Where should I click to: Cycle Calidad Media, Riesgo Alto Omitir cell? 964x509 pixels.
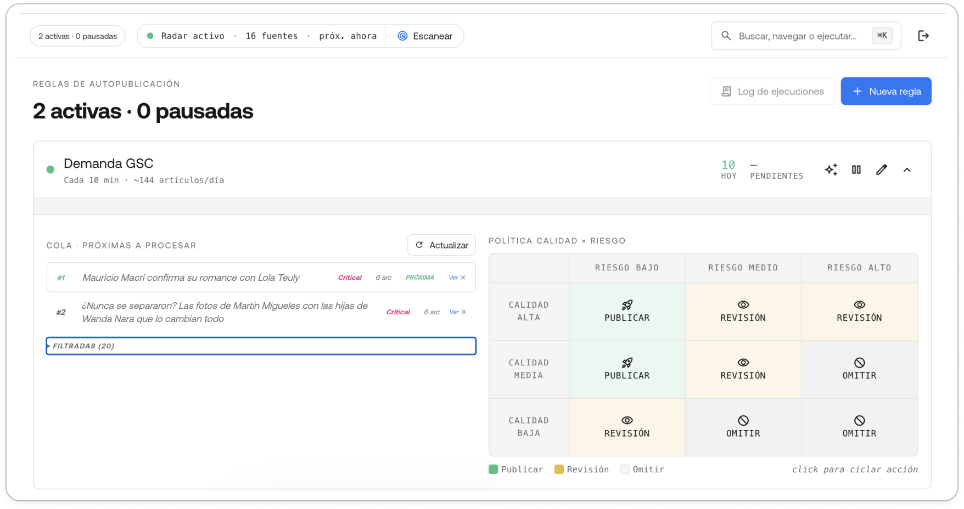pyautogui.click(x=860, y=370)
